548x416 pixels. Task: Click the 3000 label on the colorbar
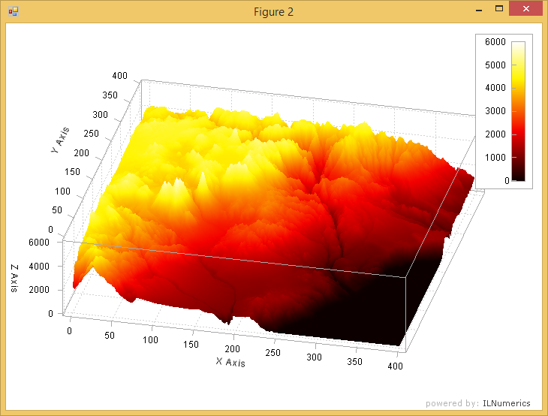(495, 111)
